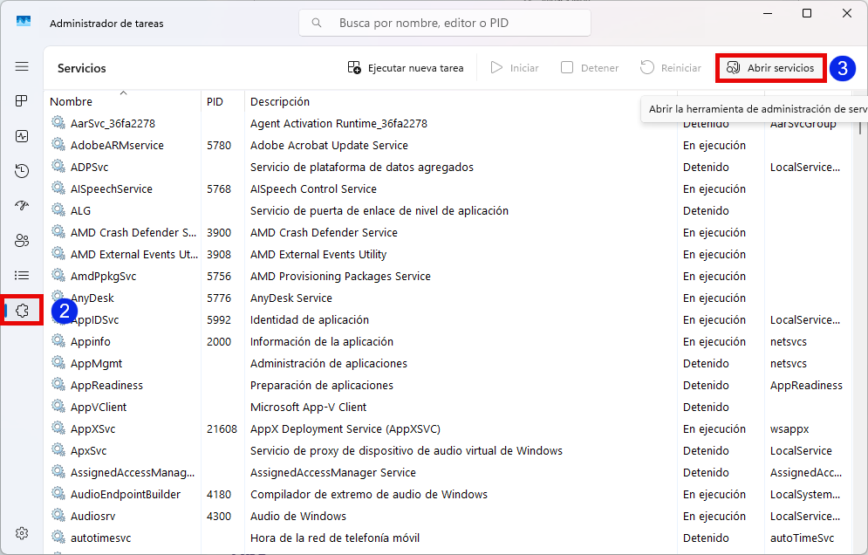This screenshot has width=868, height=555.
Task: Click the autoTimeSvc group cell
Action: 802,538
